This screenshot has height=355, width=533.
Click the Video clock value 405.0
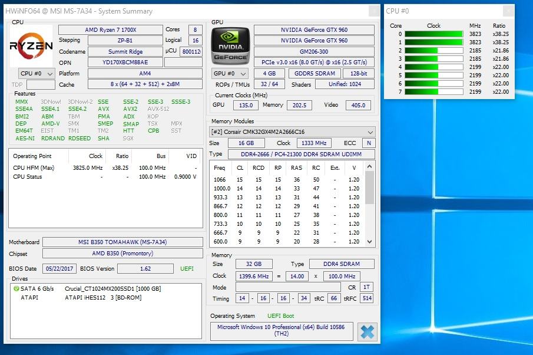358,105
